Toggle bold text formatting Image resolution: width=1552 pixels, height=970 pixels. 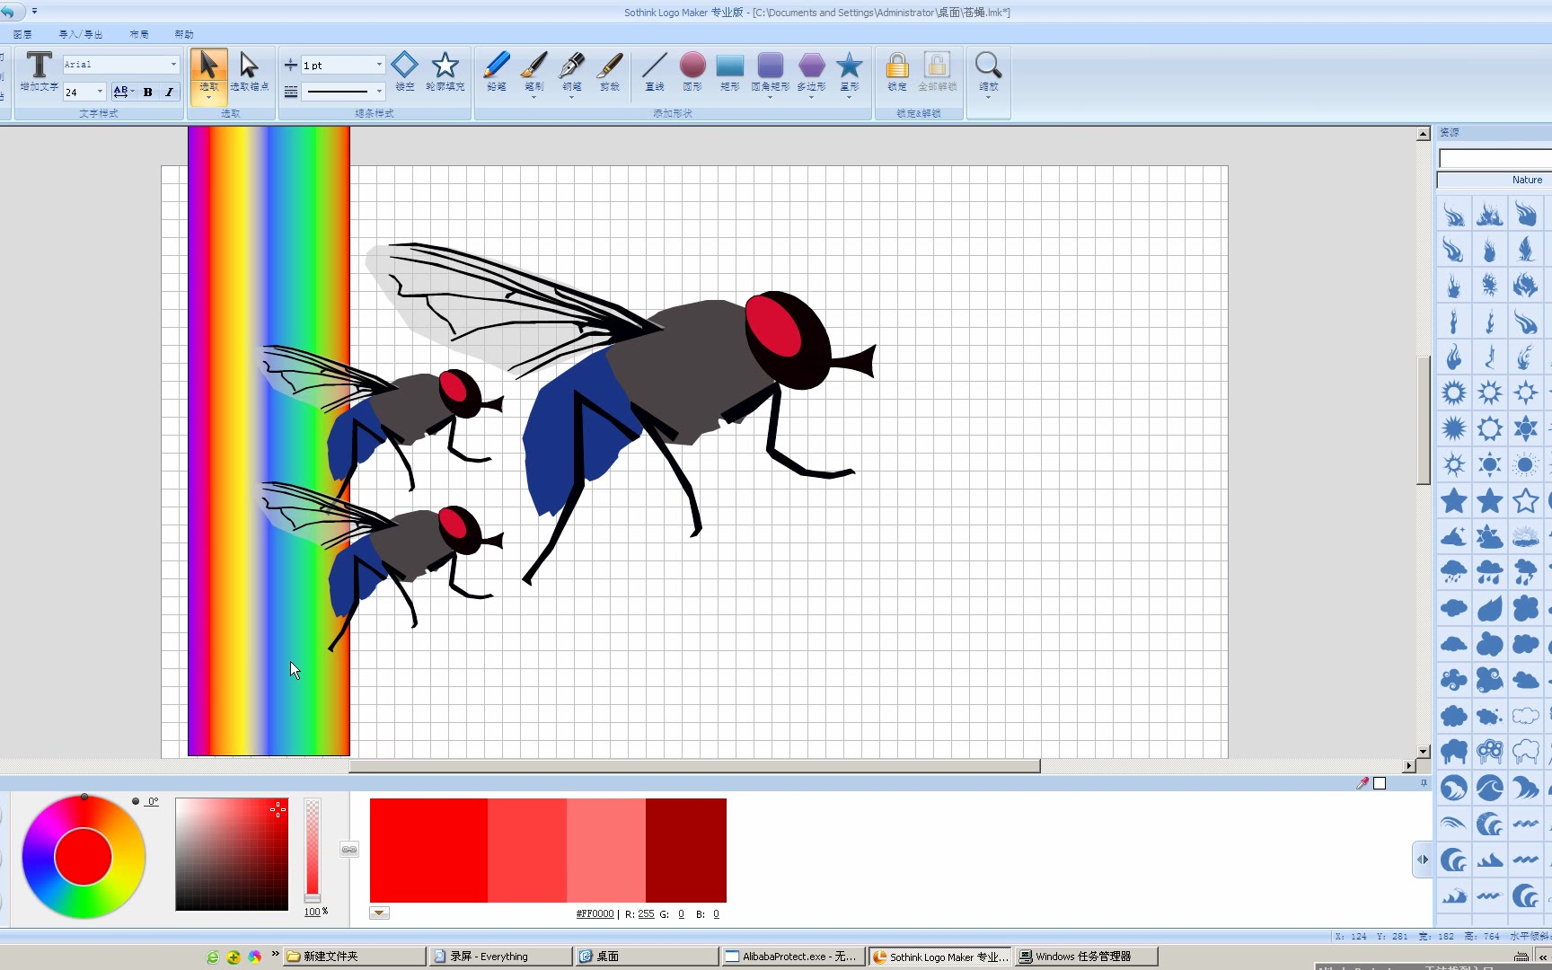[148, 92]
